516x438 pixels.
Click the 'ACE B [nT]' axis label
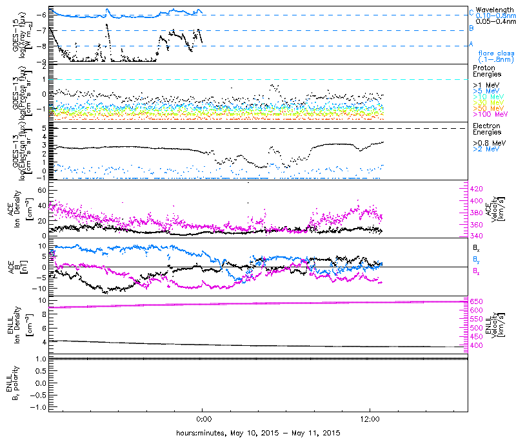pyautogui.click(x=18, y=267)
